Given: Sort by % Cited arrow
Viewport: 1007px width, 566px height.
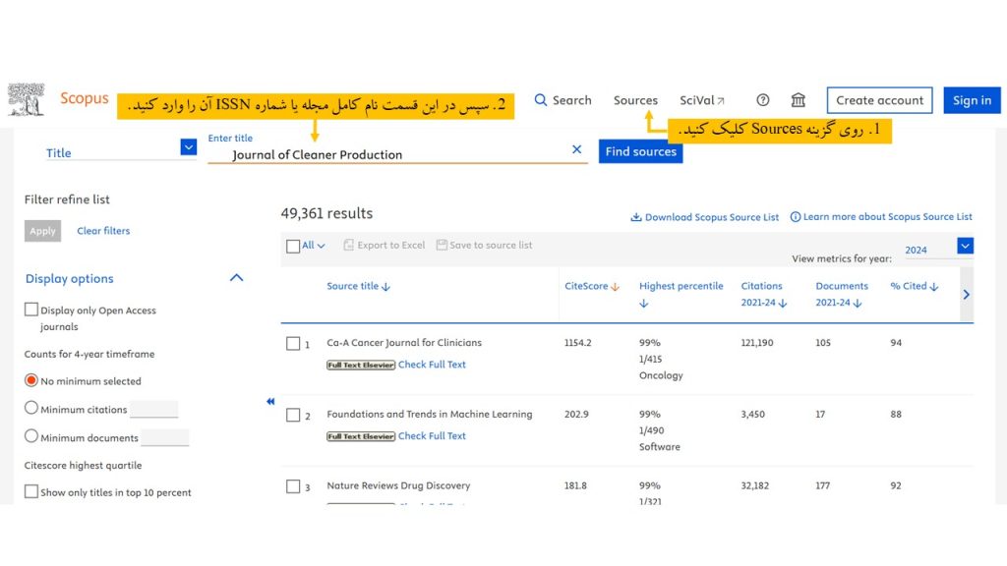Looking at the screenshot, I should coord(934,287).
